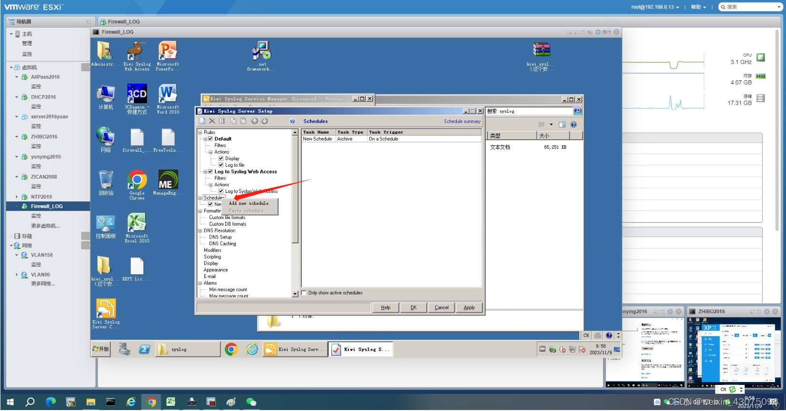Open Google Chrome desktop shortcut in the VM
This screenshot has width=786, height=411.
click(x=137, y=185)
